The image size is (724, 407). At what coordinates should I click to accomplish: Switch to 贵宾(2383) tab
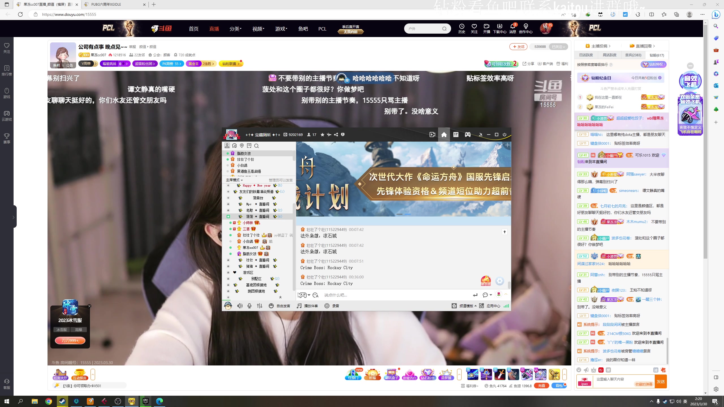point(633,55)
